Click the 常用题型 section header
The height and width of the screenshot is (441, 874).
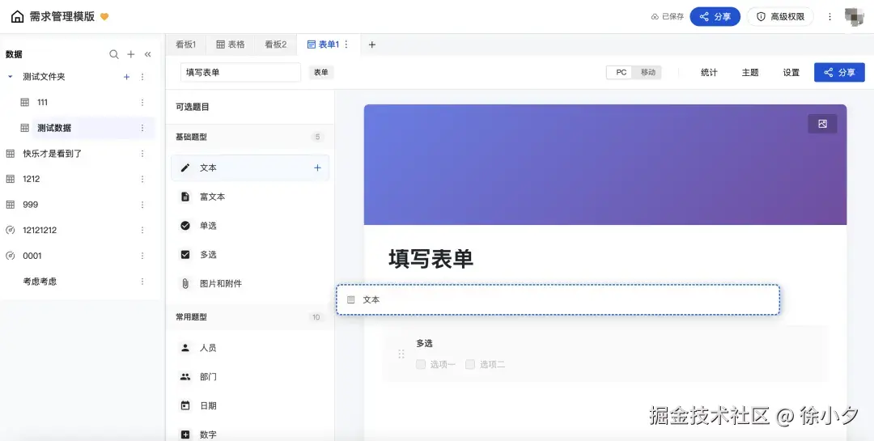(x=250, y=317)
